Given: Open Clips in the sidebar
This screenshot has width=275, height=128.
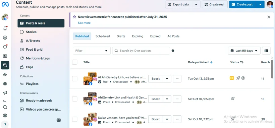Looking at the screenshot, I should click(x=41, y=67).
